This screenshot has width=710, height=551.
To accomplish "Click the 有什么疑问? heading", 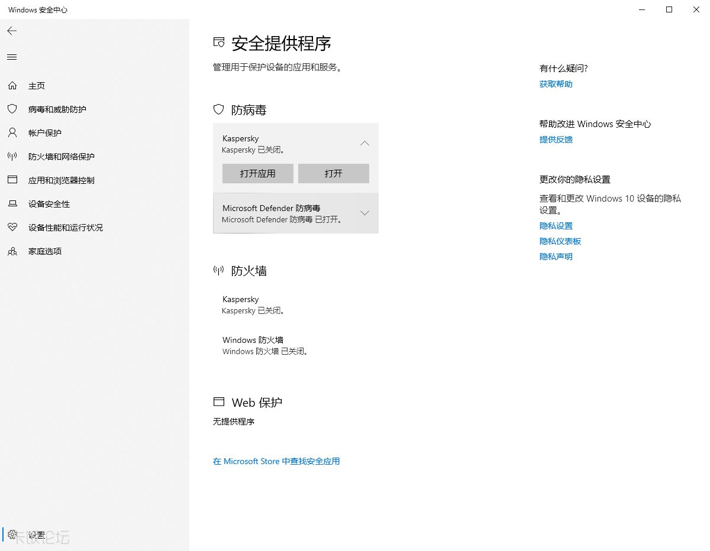I will click(564, 69).
